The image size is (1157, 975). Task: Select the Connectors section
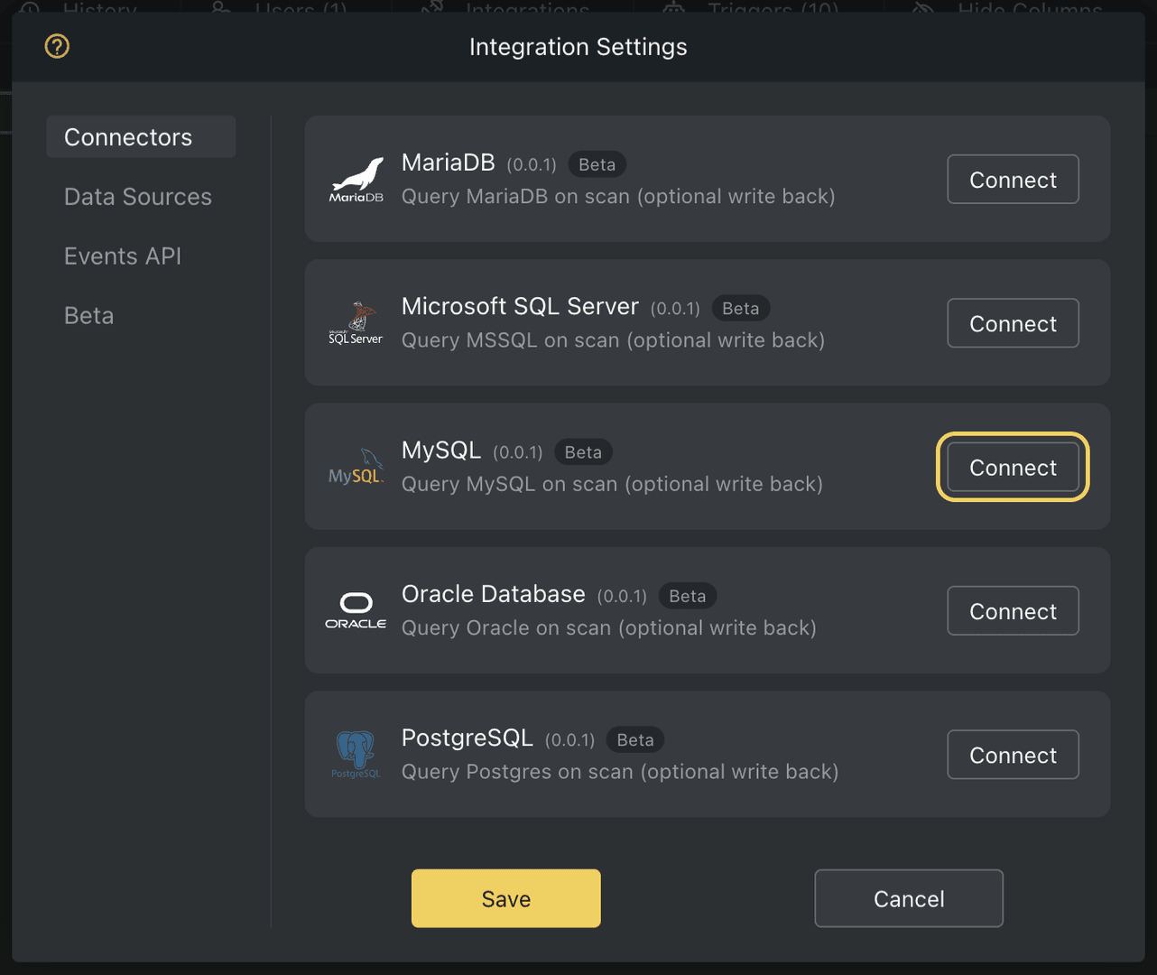point(128,136)
